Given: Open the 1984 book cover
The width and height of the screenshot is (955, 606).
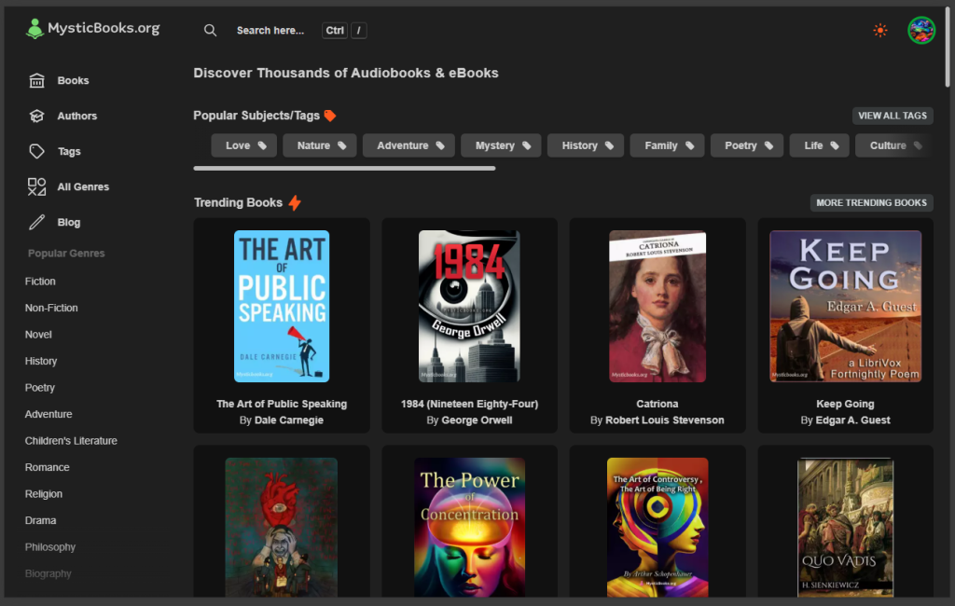Looking at the screenshot, I should coord(469,306).
